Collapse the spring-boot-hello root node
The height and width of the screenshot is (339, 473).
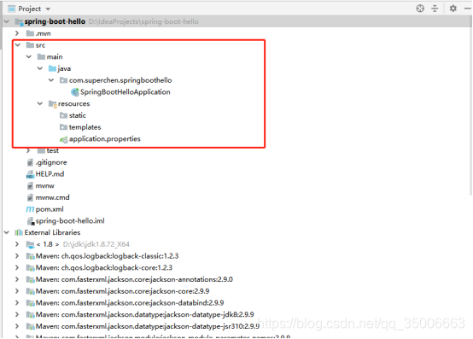click(7, 21)
